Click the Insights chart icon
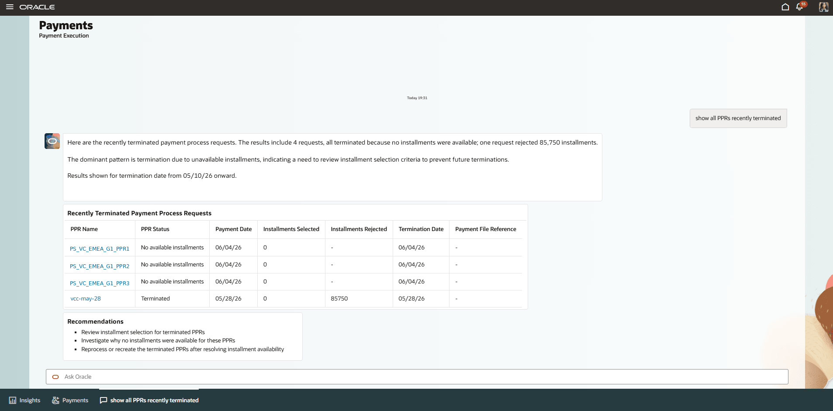833x411 pixels. (x=13, y=401)
